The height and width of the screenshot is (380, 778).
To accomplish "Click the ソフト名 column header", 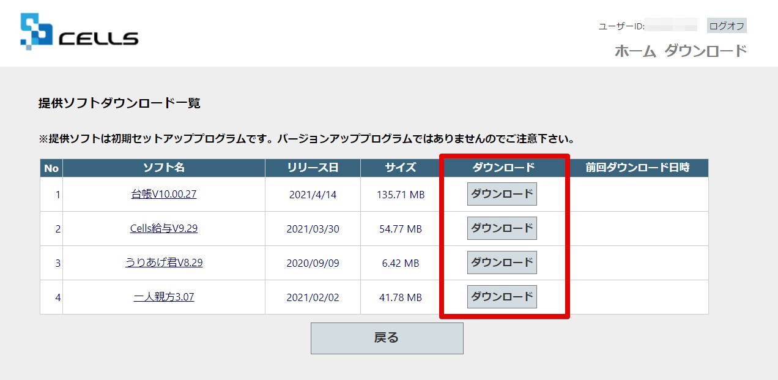I will pos(164,168).
